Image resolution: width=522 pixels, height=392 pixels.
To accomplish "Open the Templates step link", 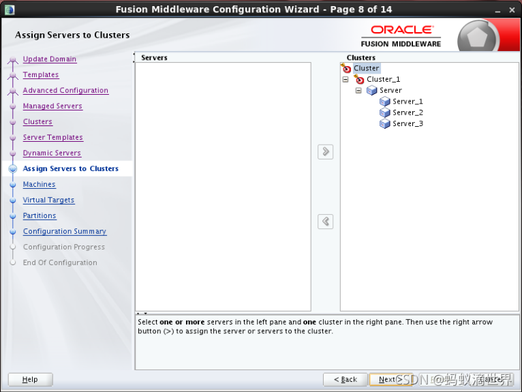I will pyautogui.click(x=41, y=74).
